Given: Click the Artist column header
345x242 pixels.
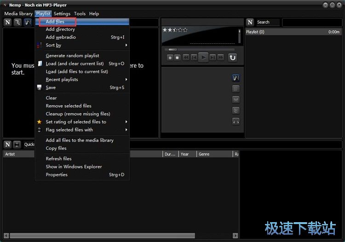Looking at the screenshot, I should coord(19,154).
